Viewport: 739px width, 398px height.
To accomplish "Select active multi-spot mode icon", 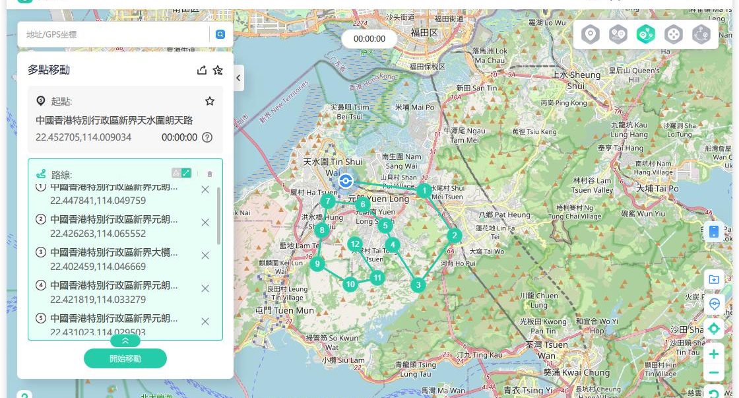I will coord(645,34).
